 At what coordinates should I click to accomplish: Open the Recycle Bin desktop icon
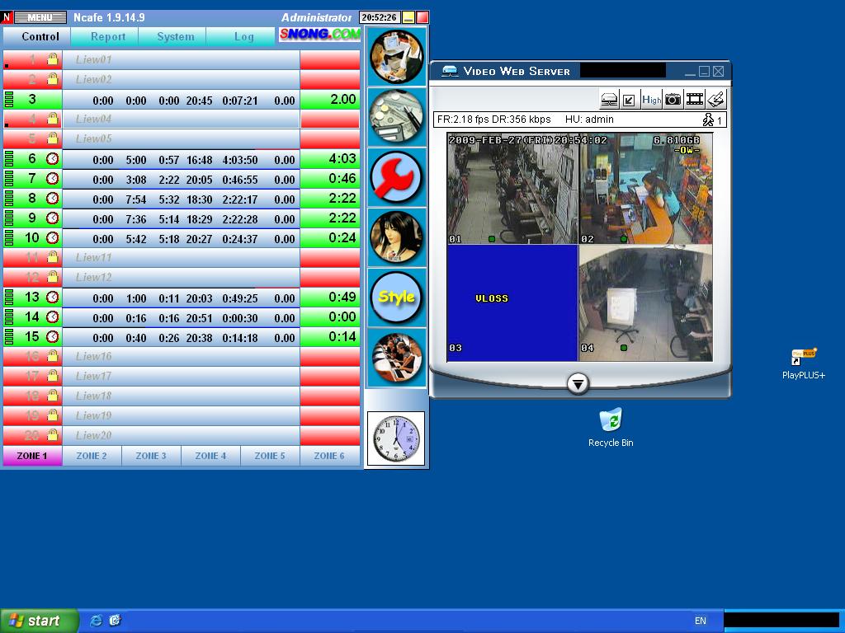click(x=611, y=427)
